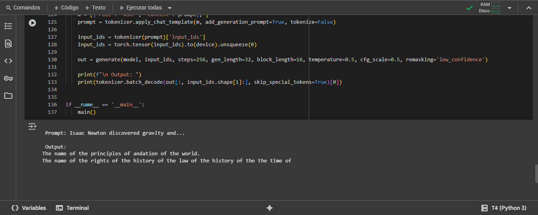This screenshot has width=538, height=215.
Task: Open the Terminal panel
Action: (x=73, y=208)
